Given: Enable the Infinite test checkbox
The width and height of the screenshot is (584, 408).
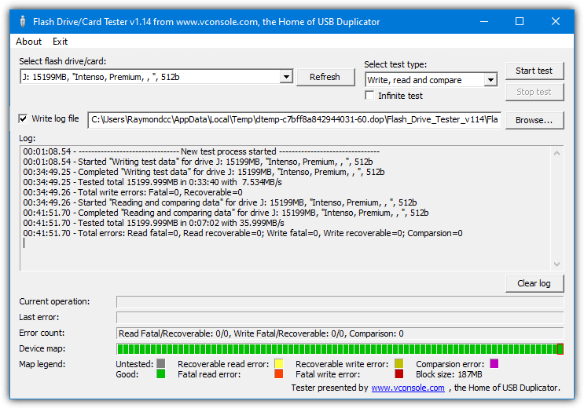Looking at the screenshot, I should coord(369,96).
